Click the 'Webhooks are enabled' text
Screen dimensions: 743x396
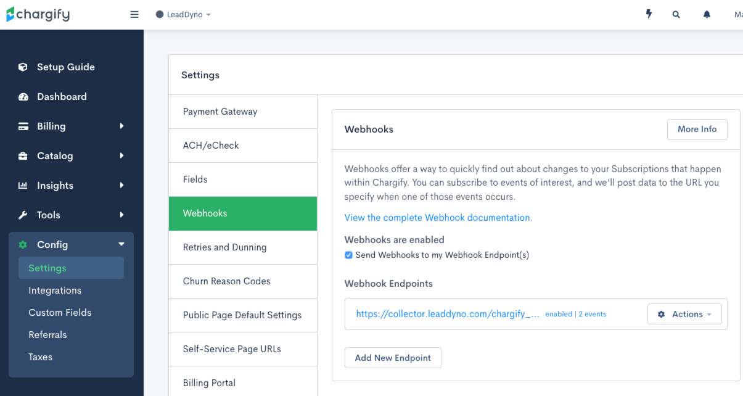[x=395, y=239]
